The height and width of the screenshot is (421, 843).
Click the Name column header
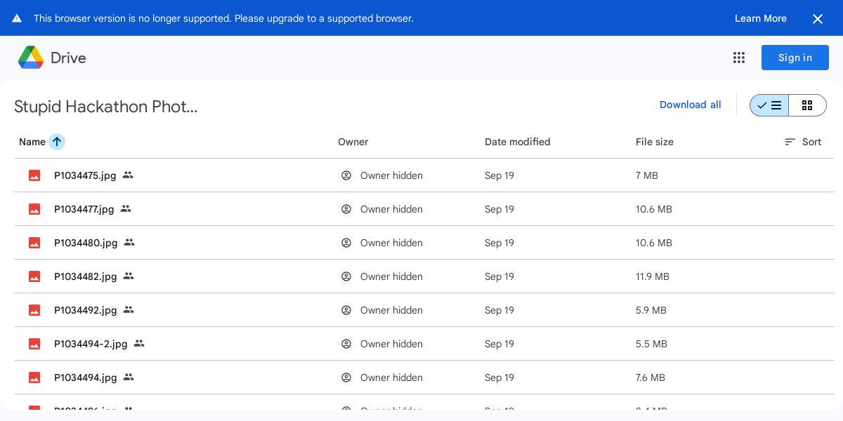click(x=32, y=142)
